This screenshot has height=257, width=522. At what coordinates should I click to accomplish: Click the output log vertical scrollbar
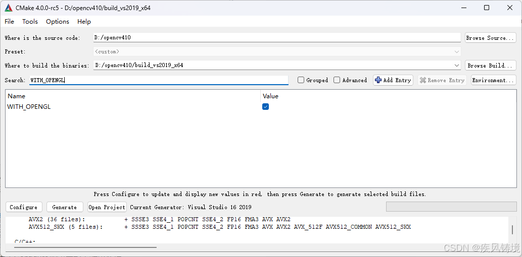513,230
